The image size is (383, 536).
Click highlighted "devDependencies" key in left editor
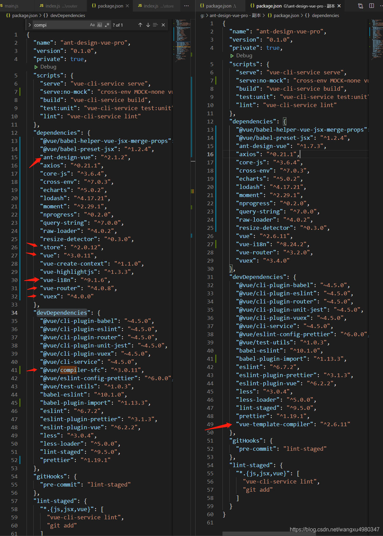tap(62, 313)
